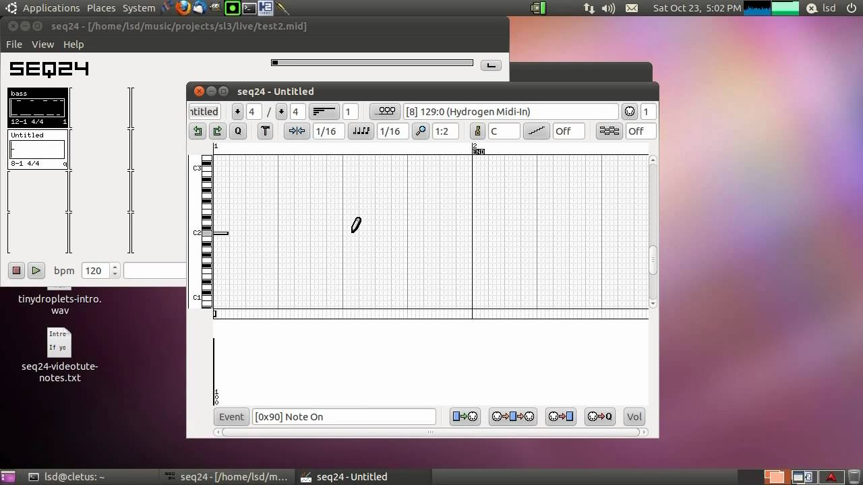Viewport: 863px width, 485px height.
Task: Click the Note On event field
Action: coord(344,416)
